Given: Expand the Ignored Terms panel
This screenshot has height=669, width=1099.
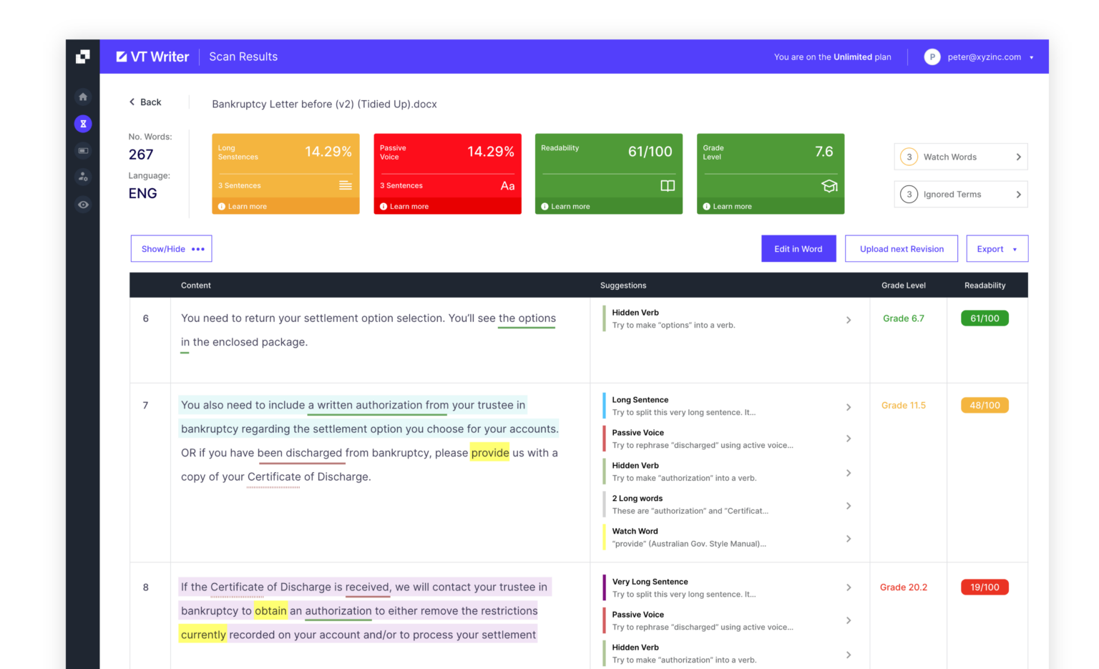Looking at the screenshot, I should coord(960,194).
